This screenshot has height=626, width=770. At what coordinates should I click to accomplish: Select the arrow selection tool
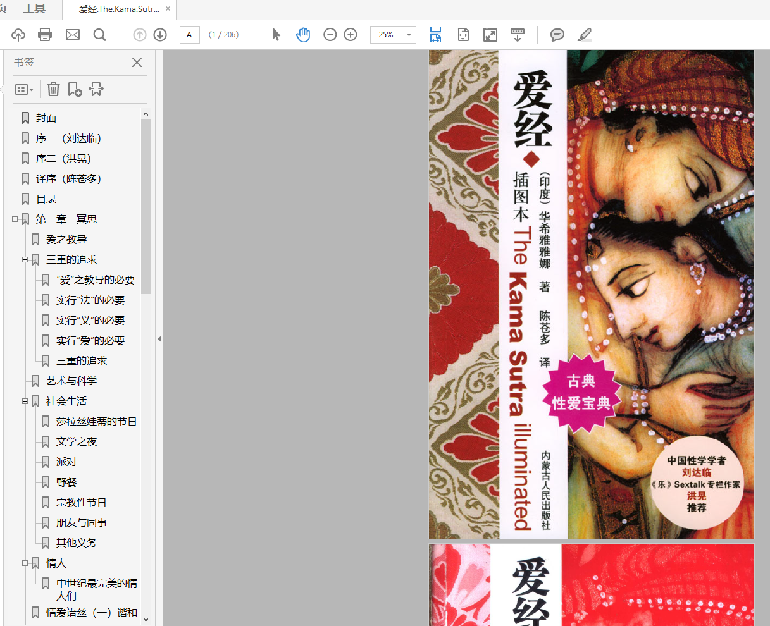pyautogui.click(x=276, y=35)
